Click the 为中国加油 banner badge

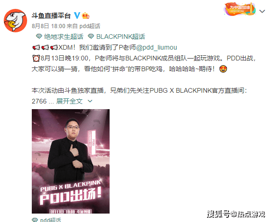coord(240,9)
